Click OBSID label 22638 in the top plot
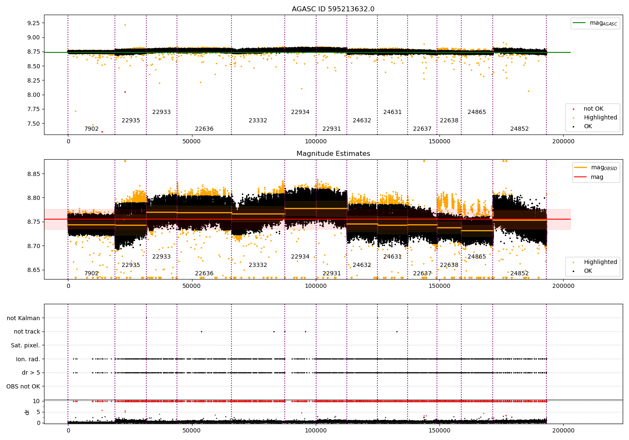 click(x=449, y=121)
